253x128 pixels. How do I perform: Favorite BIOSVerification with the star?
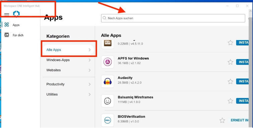222,120
